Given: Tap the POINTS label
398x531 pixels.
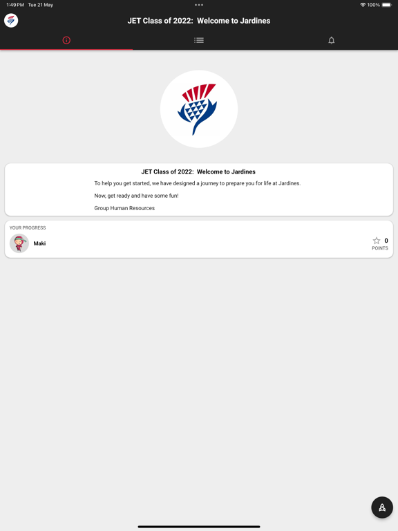Looking at the screenshot, I should pos(380,248).
